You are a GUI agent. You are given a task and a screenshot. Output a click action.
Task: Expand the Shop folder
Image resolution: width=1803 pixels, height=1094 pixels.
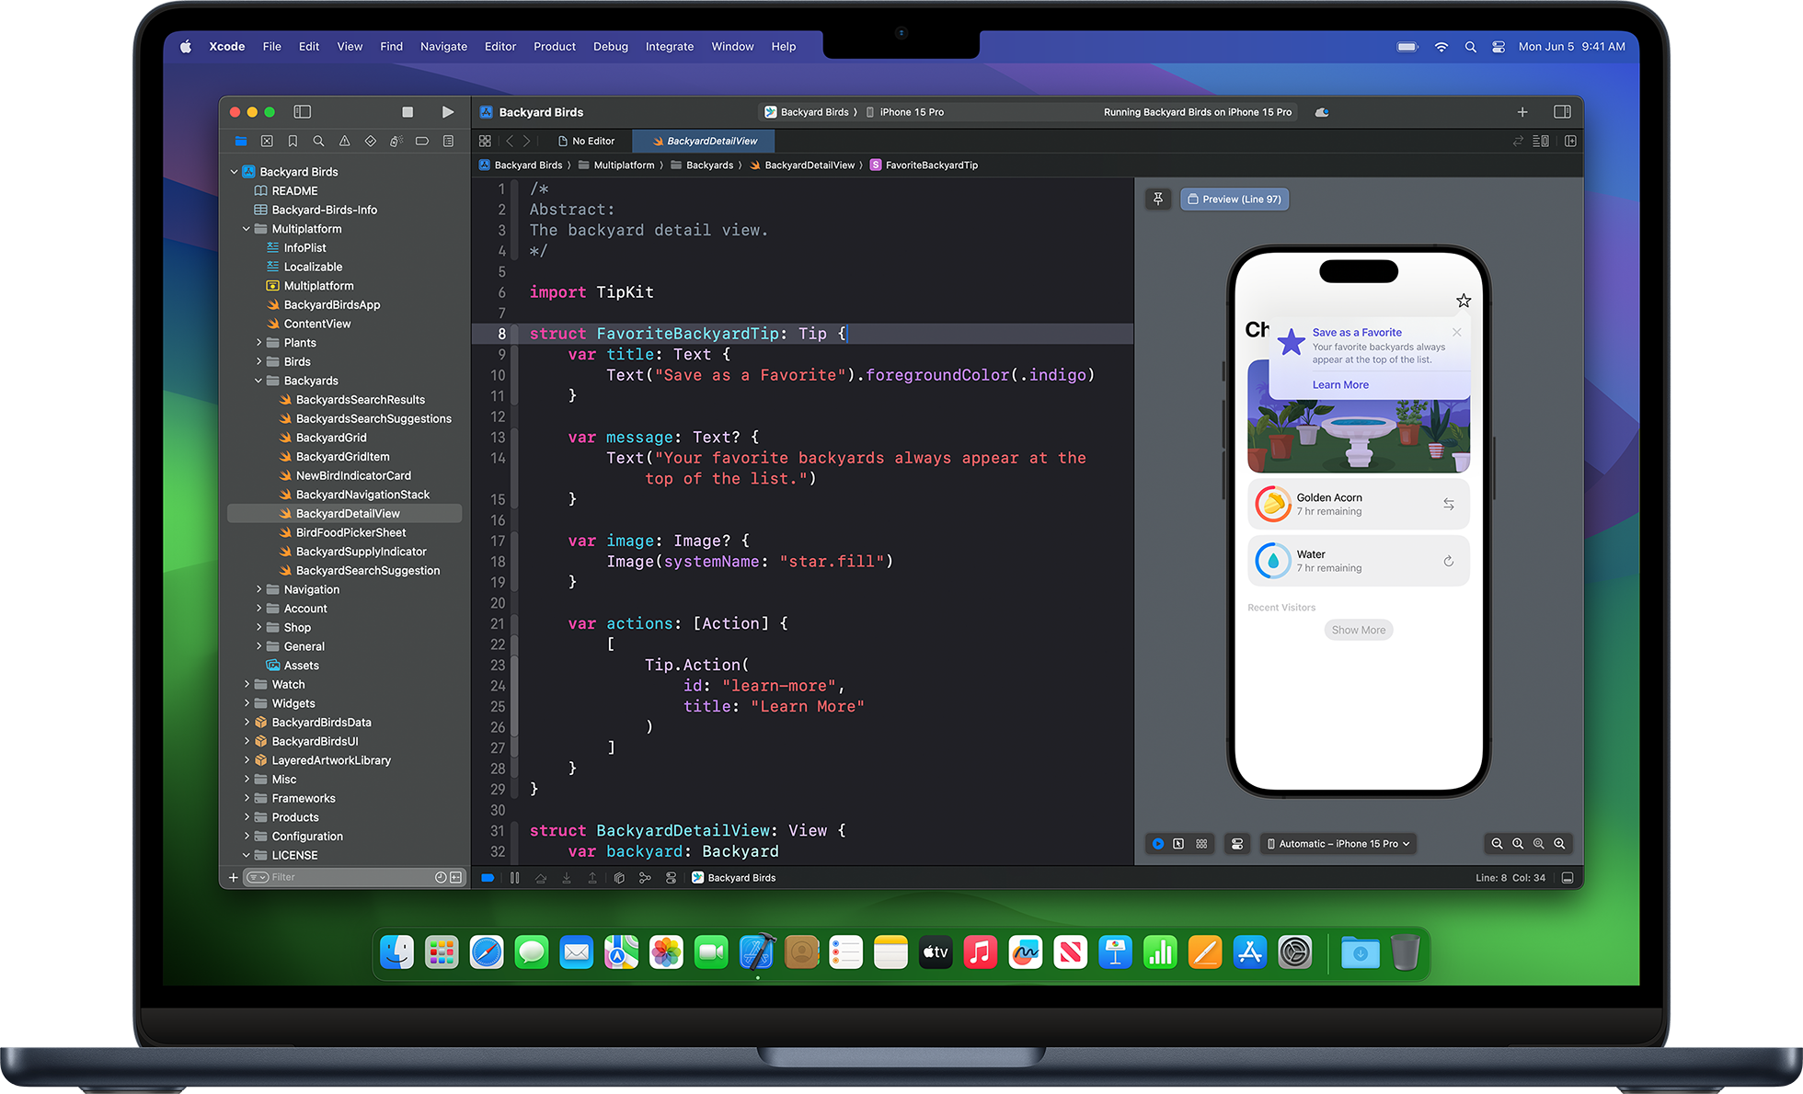258,628
